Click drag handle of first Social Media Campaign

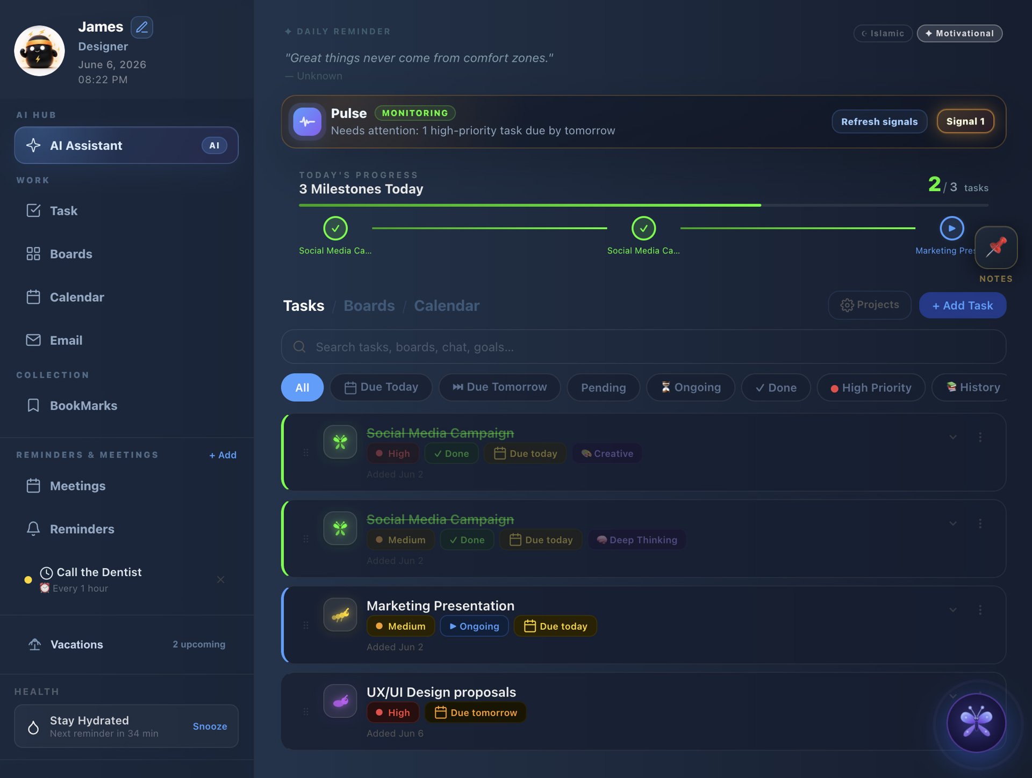305,452
